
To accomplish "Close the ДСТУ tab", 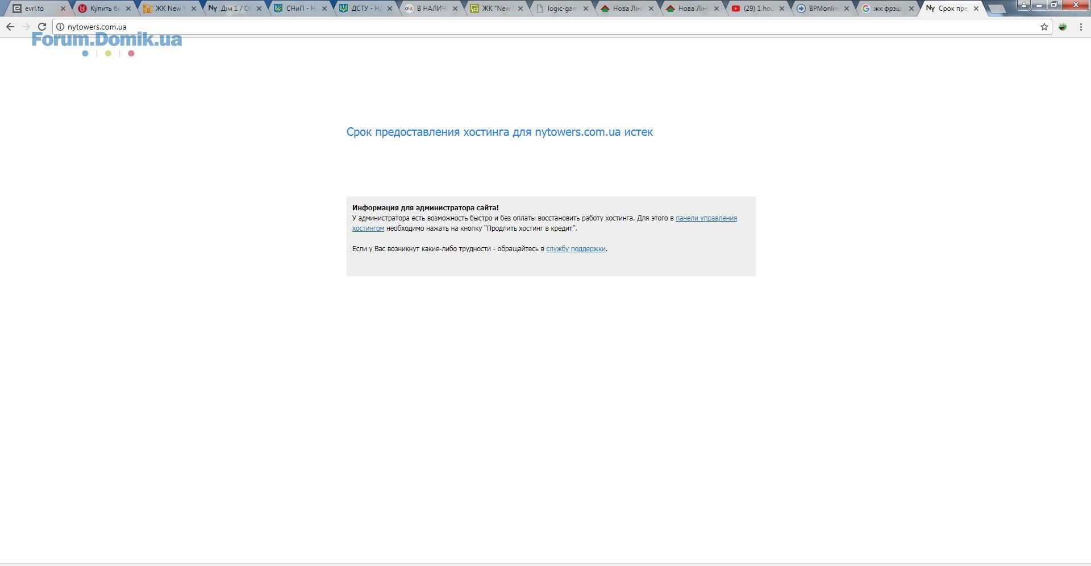I will point(390,9).
